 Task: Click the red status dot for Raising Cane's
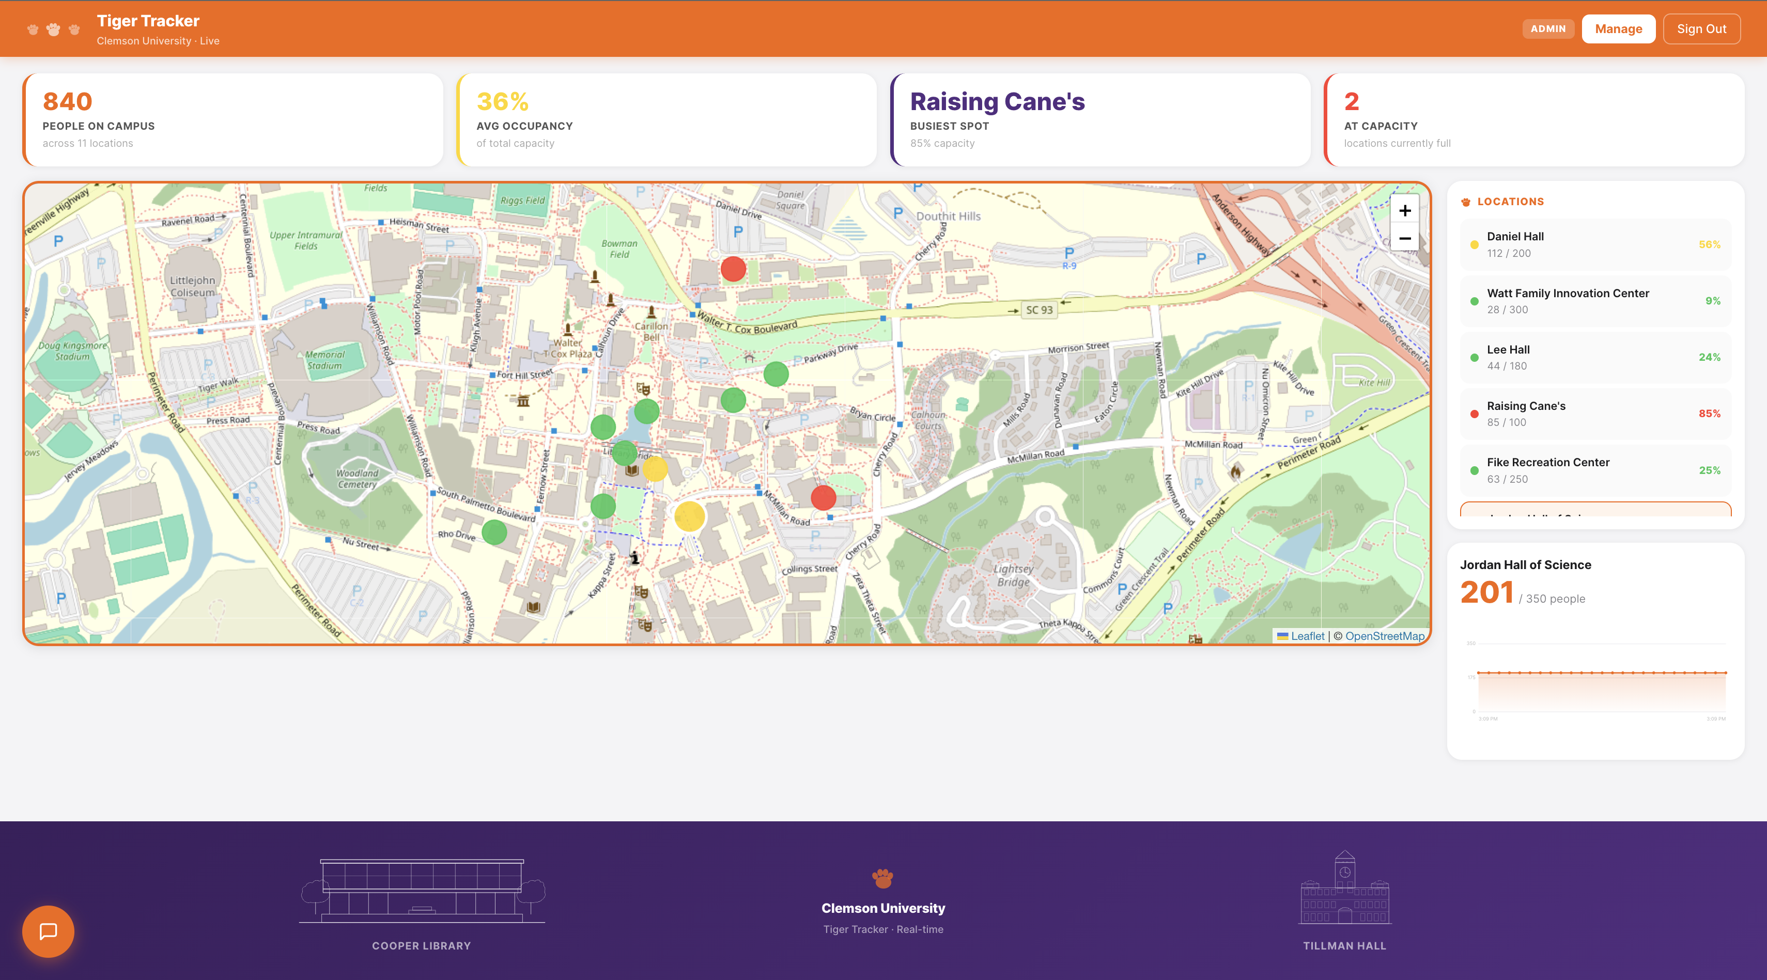[x=1474, y=414]
